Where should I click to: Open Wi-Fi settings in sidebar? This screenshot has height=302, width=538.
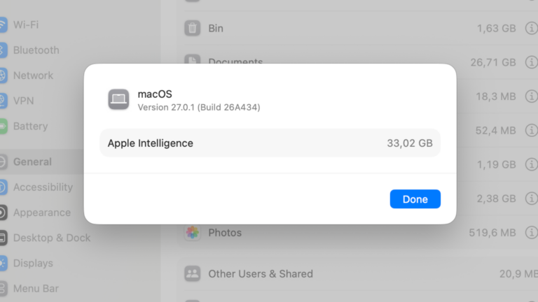pos(26,24)
